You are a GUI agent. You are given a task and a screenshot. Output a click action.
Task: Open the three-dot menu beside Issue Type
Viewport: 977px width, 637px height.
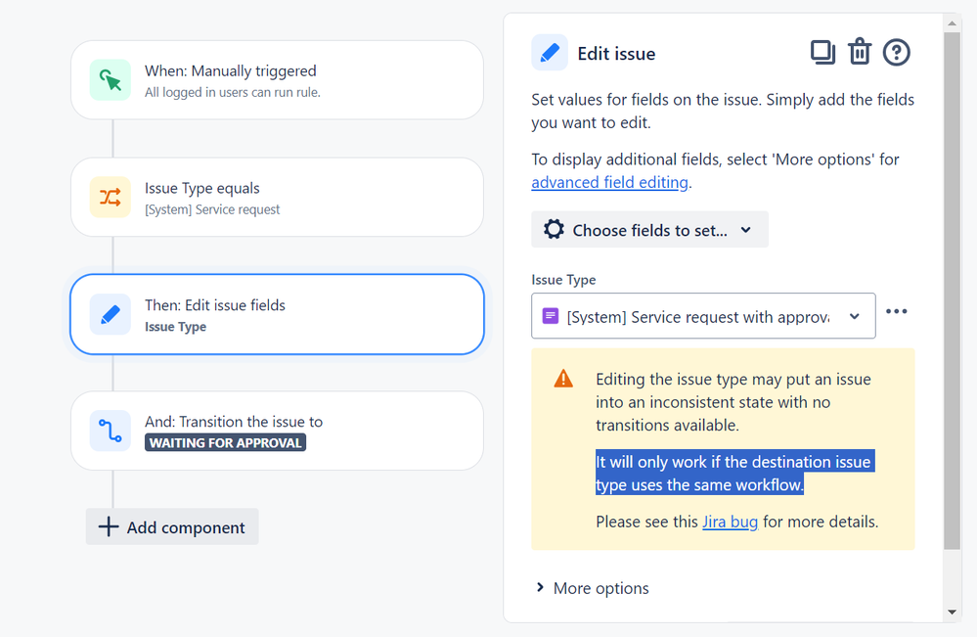(x=896, y=311)
